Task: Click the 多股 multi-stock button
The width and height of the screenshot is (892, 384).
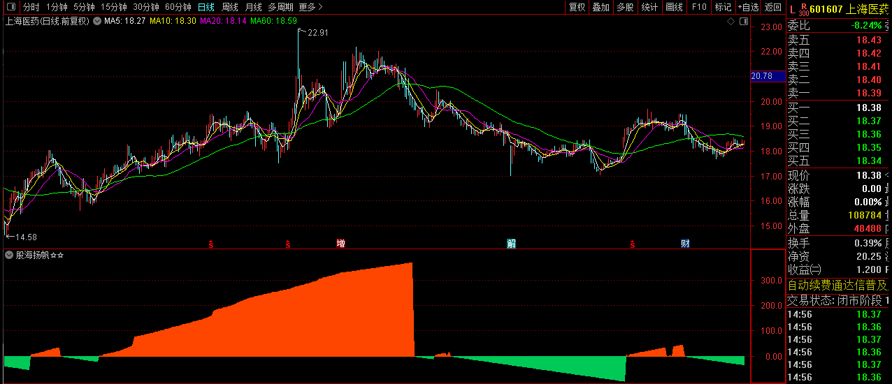Action: click(x=625, y=7)
